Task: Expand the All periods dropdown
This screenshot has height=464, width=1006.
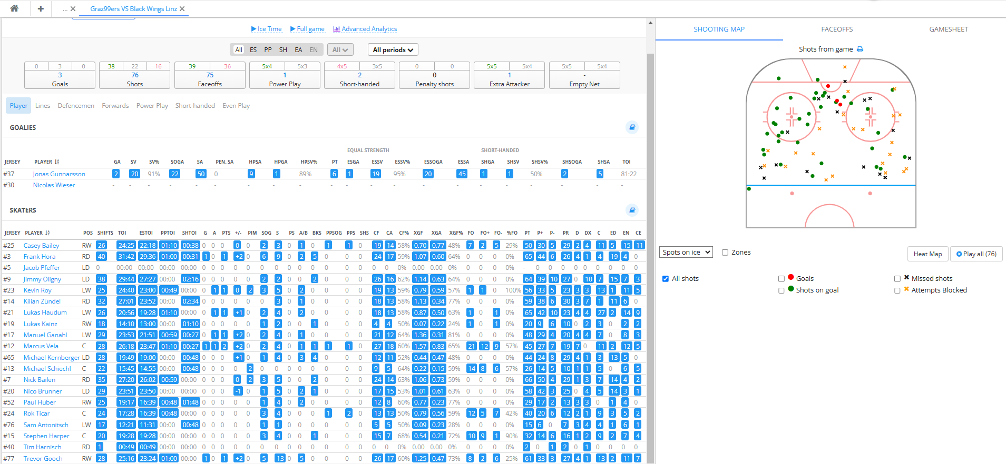Action: pyautogui.click(x=393, y=50)
